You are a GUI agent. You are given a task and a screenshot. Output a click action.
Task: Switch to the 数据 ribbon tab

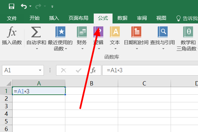[122, 18]
